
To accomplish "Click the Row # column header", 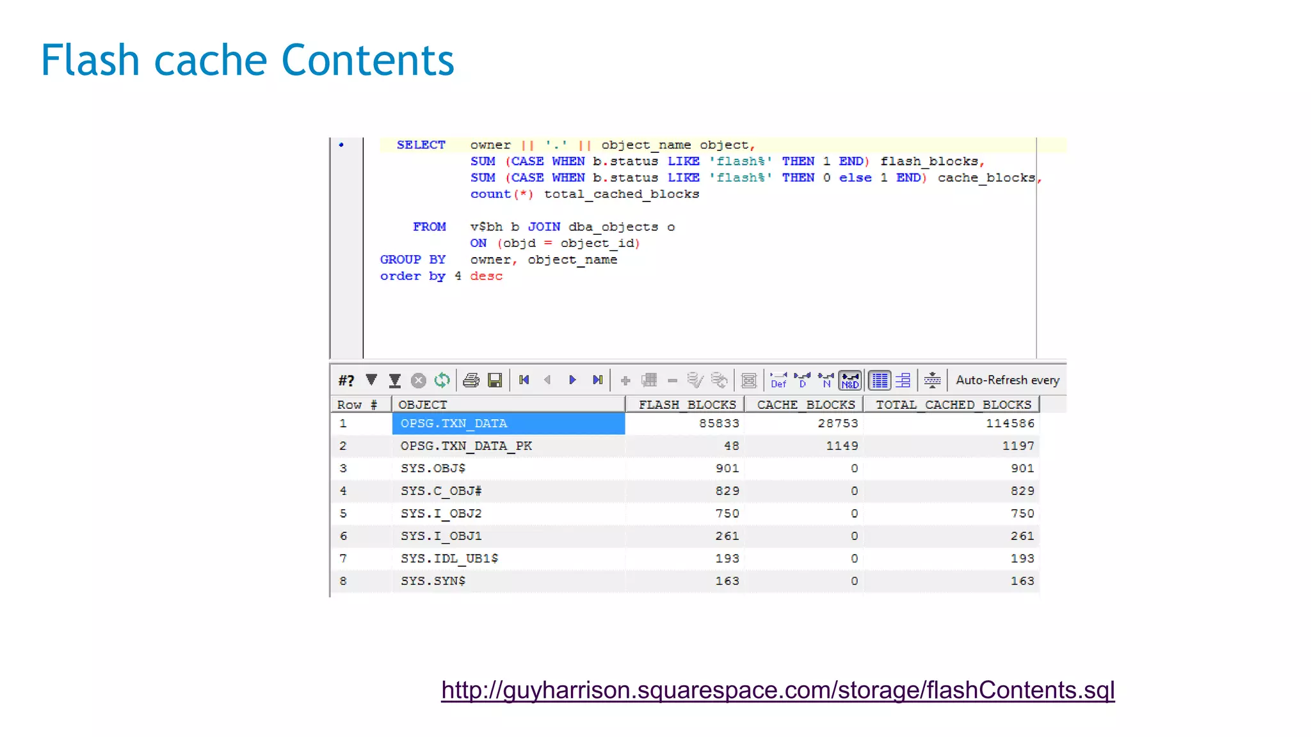I will click(x=360, y=404).
